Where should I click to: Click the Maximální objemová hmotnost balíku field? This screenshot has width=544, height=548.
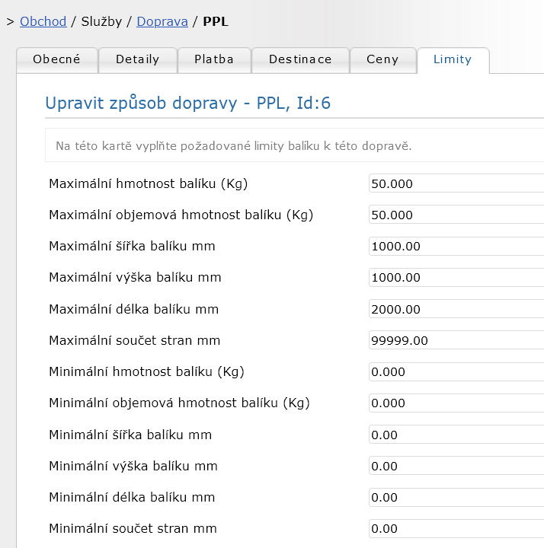pos(456,215)
